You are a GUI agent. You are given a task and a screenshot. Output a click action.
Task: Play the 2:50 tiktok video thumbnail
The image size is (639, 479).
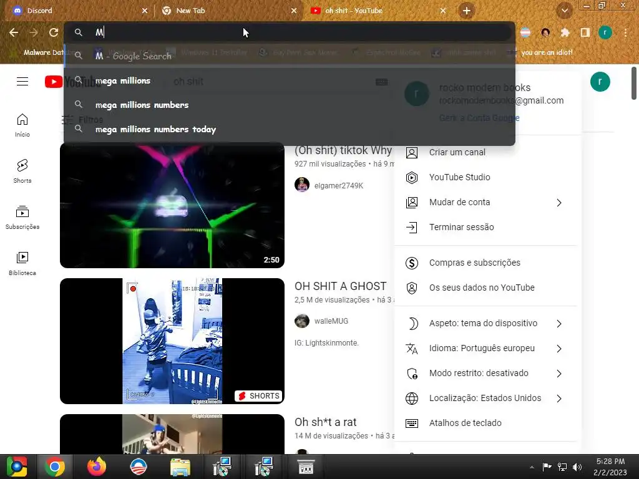(172, 205)
